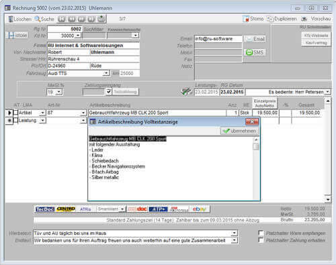336x265 pixels.
Task: Click the Schiebedach line in dialog
Action: [105, 161]
